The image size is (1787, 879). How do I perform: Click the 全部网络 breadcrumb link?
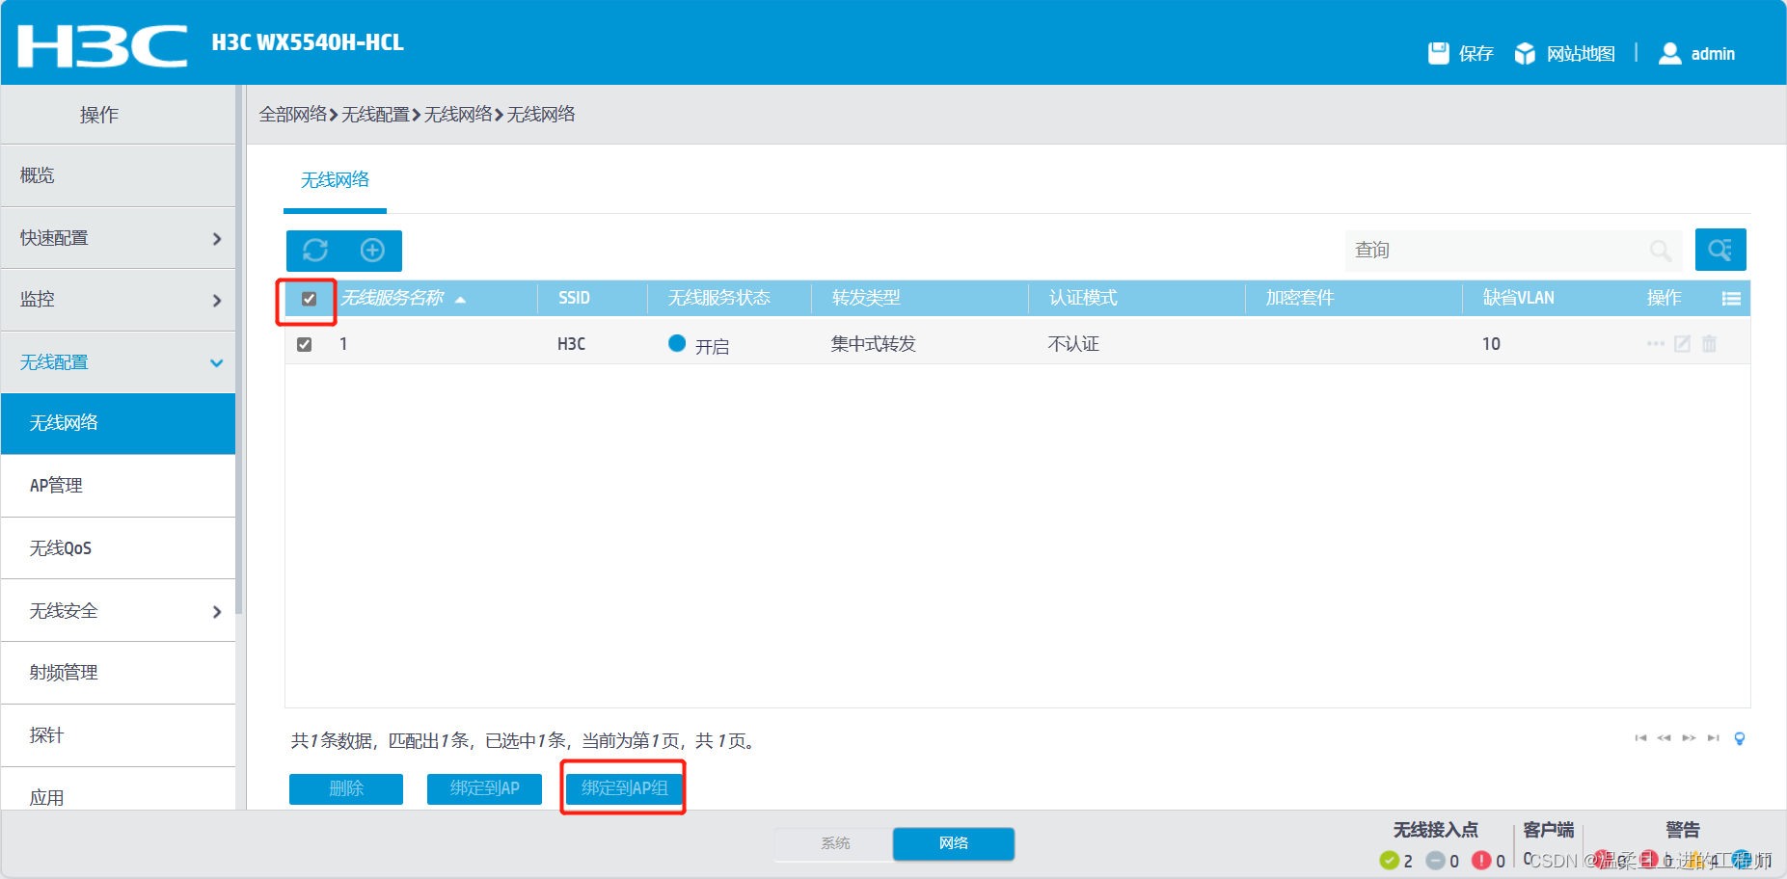[x=293, y=115]
